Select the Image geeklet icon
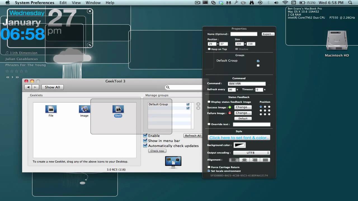This screenshot has width=358, height=201. 84,109
